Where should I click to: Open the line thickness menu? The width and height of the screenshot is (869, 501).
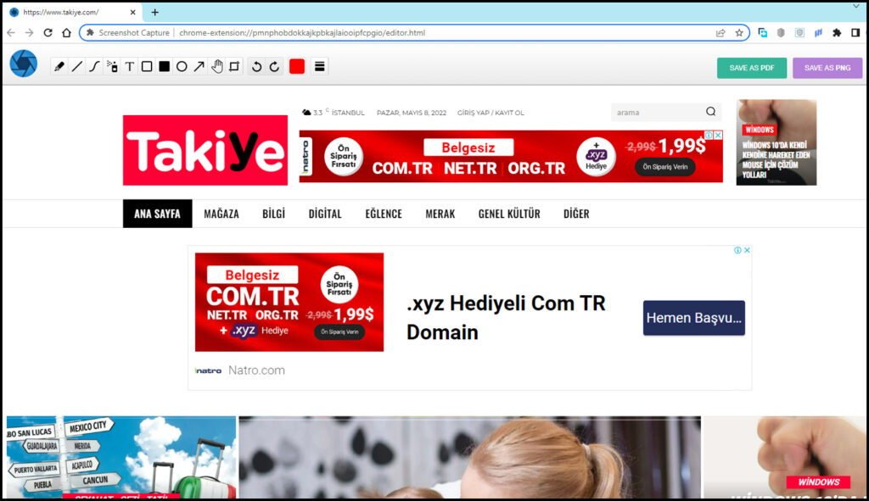[x=320, y=66]
